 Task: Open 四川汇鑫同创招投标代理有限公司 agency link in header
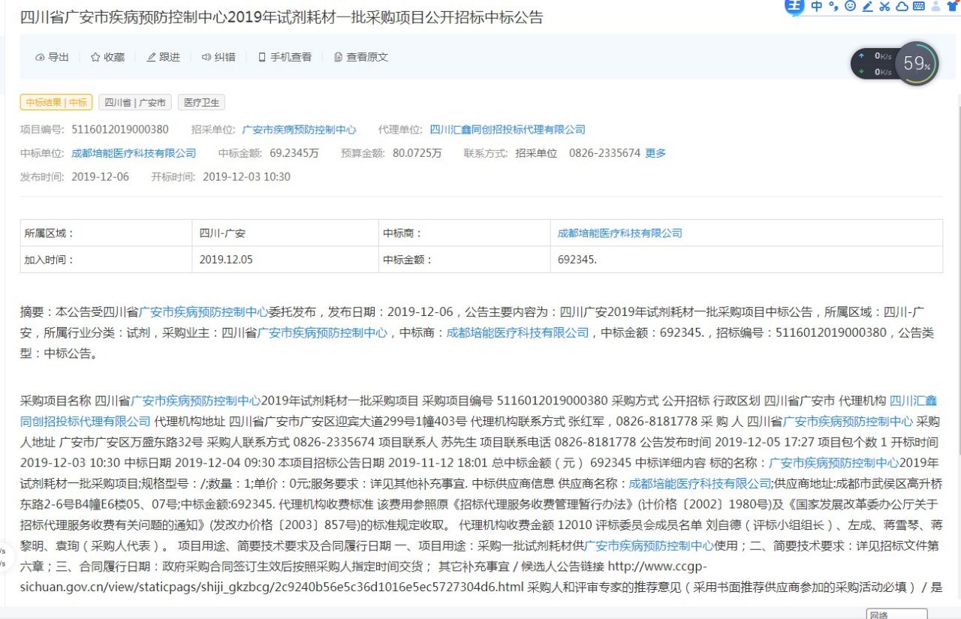pyautogui.click(x=508, y=130)
